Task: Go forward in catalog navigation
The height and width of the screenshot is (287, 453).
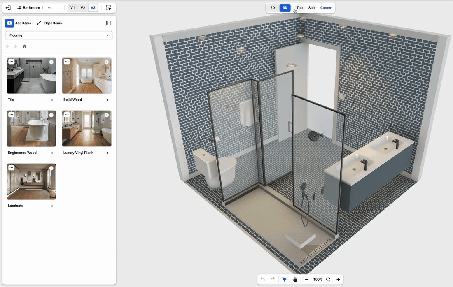Action: [x=15, y=46]
